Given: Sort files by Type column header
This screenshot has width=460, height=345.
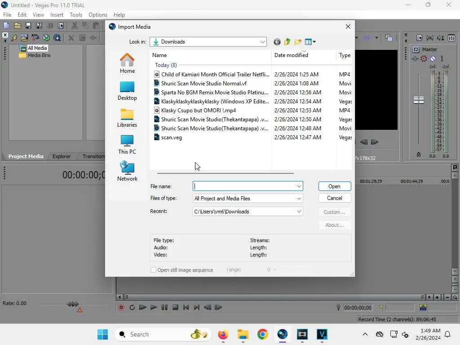Looking at the screenshot, I should pyautogui.click(x=344, y=55).
